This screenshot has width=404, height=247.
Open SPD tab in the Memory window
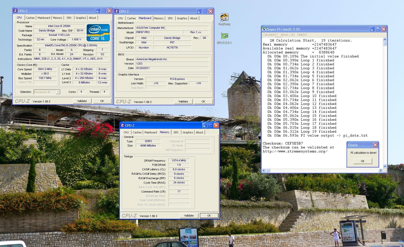coord(176,133)
